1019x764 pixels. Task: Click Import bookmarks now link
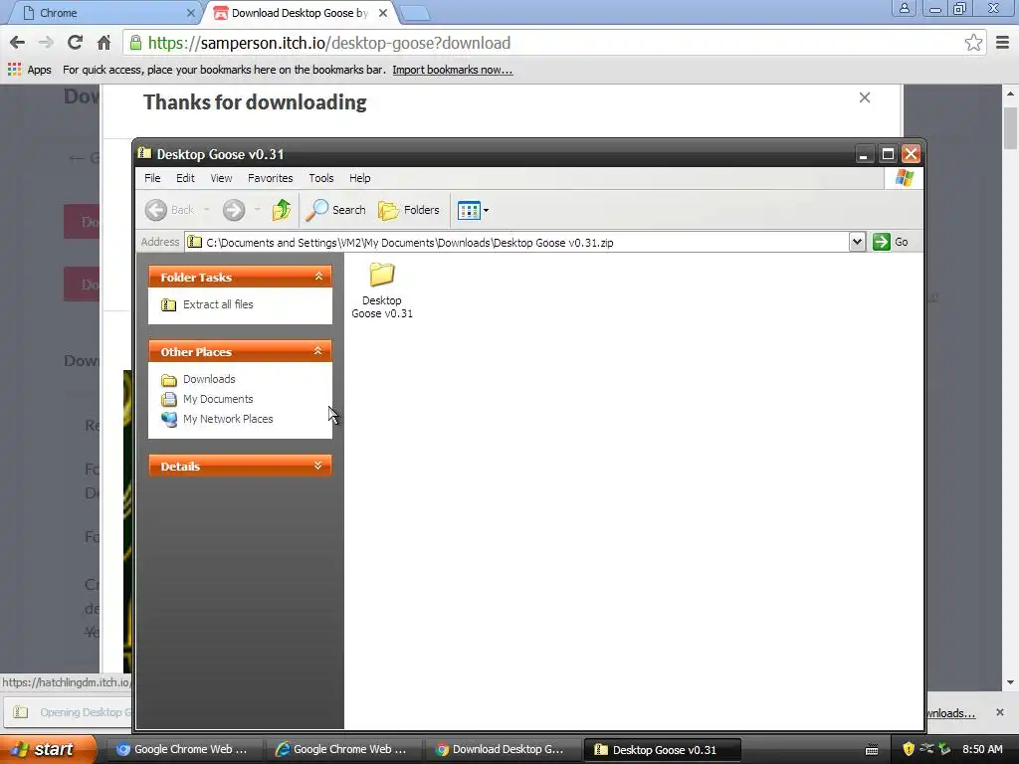[453, 70]
